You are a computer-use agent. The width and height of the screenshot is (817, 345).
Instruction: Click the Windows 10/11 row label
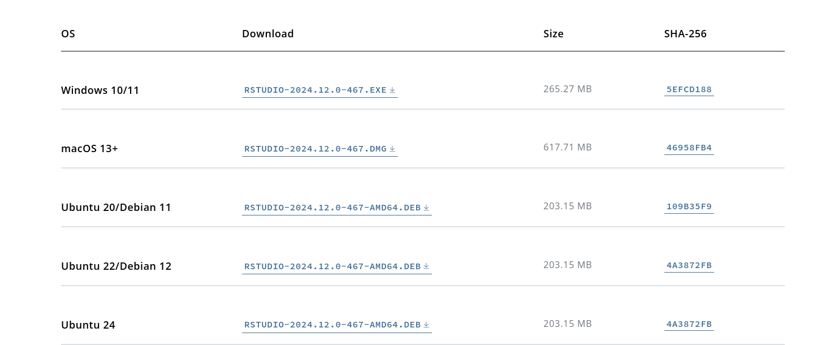(x=100, y=90)
